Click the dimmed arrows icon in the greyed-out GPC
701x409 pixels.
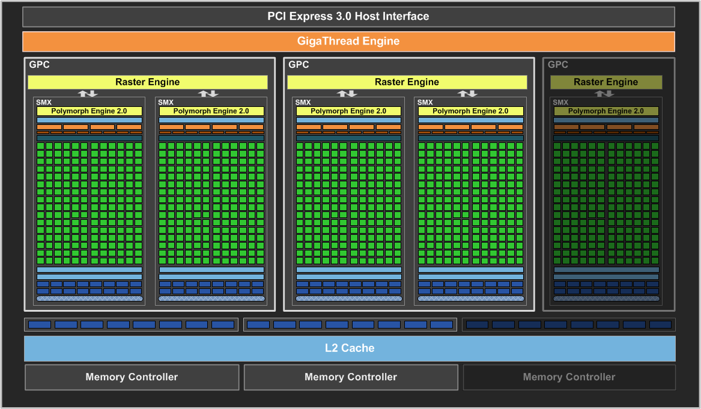click(604, 94)
